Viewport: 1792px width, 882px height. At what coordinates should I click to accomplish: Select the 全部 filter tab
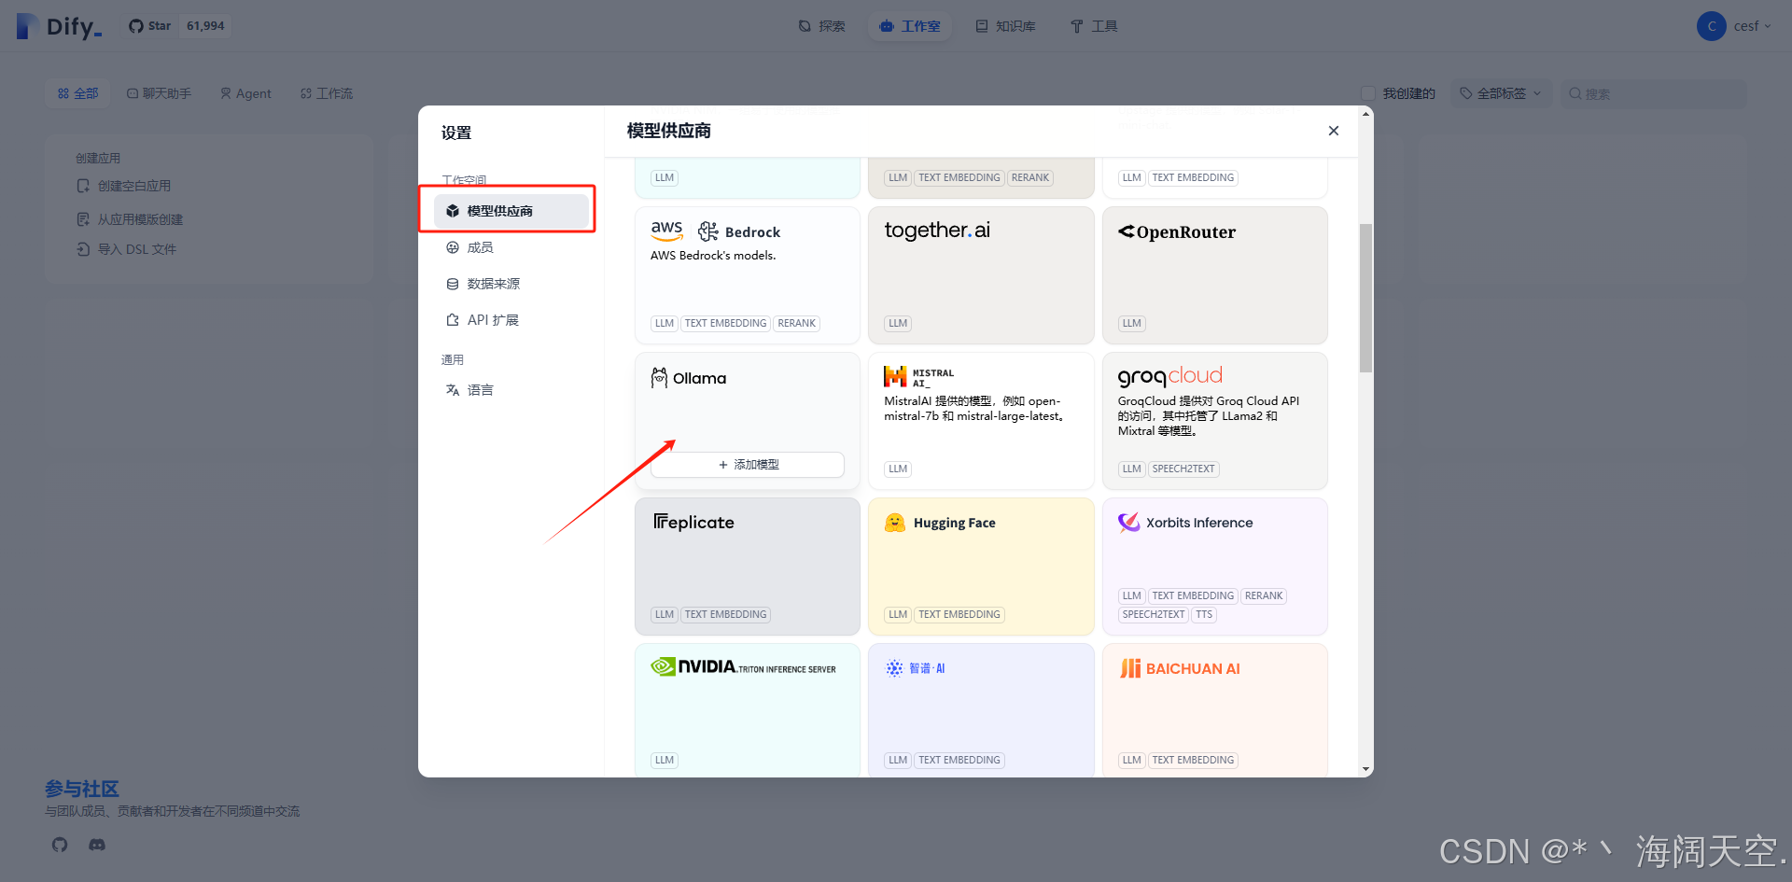(x=77, y=93)
